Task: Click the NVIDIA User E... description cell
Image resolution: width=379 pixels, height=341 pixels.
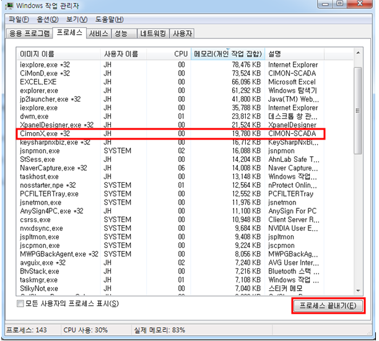Action: coord(294,228)
